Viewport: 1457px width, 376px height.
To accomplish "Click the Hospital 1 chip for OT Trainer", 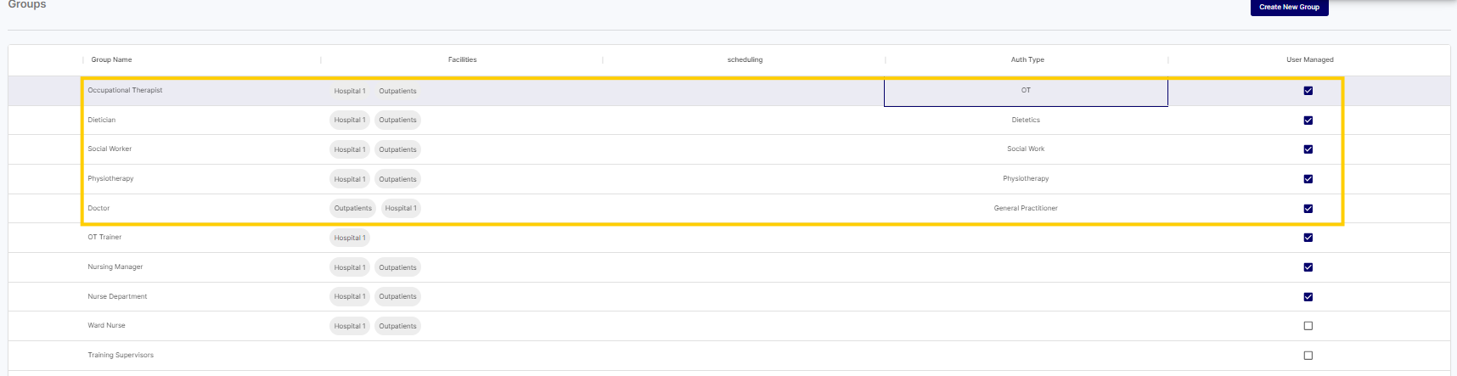I will point(350,239).
